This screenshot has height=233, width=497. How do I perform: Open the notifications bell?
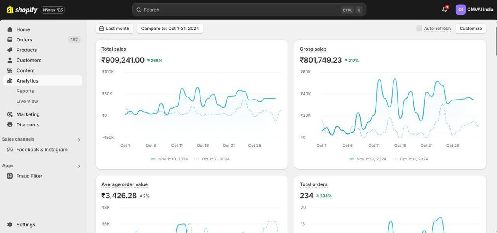click(x=445, y=10)
